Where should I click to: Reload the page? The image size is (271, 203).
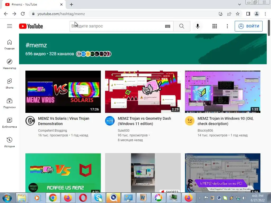(23, 14)
